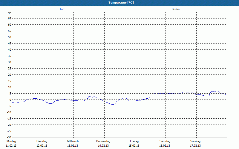Click the -30 value on temperature axis

point(9,137)
